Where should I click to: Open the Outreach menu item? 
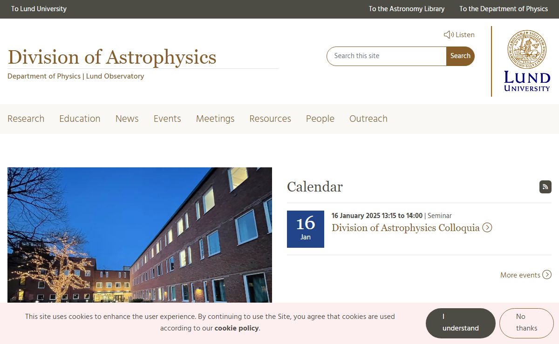pyautogui.click(x=368, y=119)
